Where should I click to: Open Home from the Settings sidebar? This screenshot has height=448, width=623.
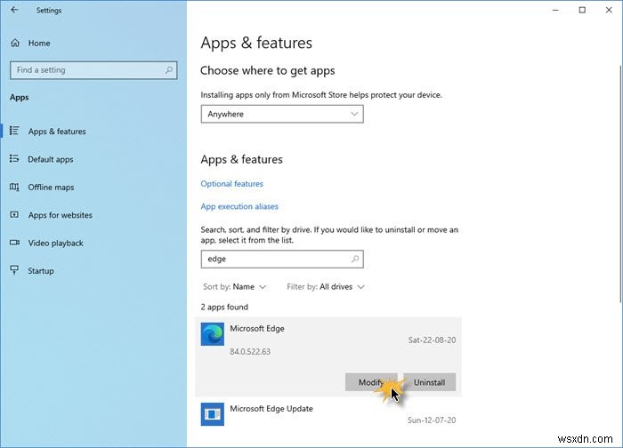click(39, 44)
